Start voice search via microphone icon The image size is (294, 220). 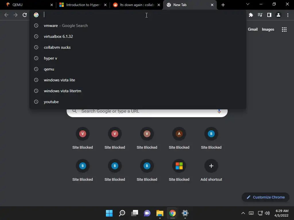tap(219, 111)
